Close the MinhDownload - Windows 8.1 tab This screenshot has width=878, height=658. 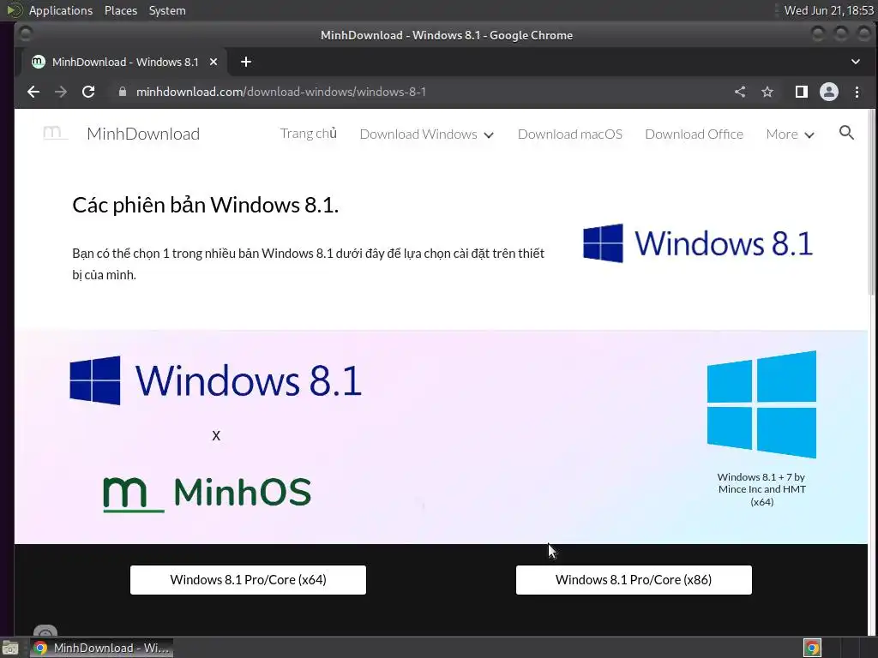213,62
